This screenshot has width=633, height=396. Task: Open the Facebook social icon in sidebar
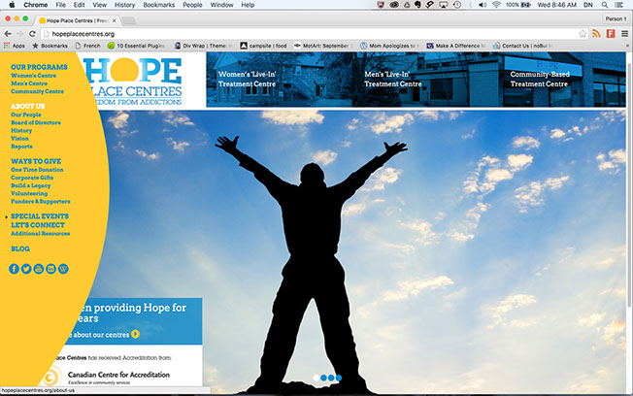pyautogui.click(x=15, y=268)
